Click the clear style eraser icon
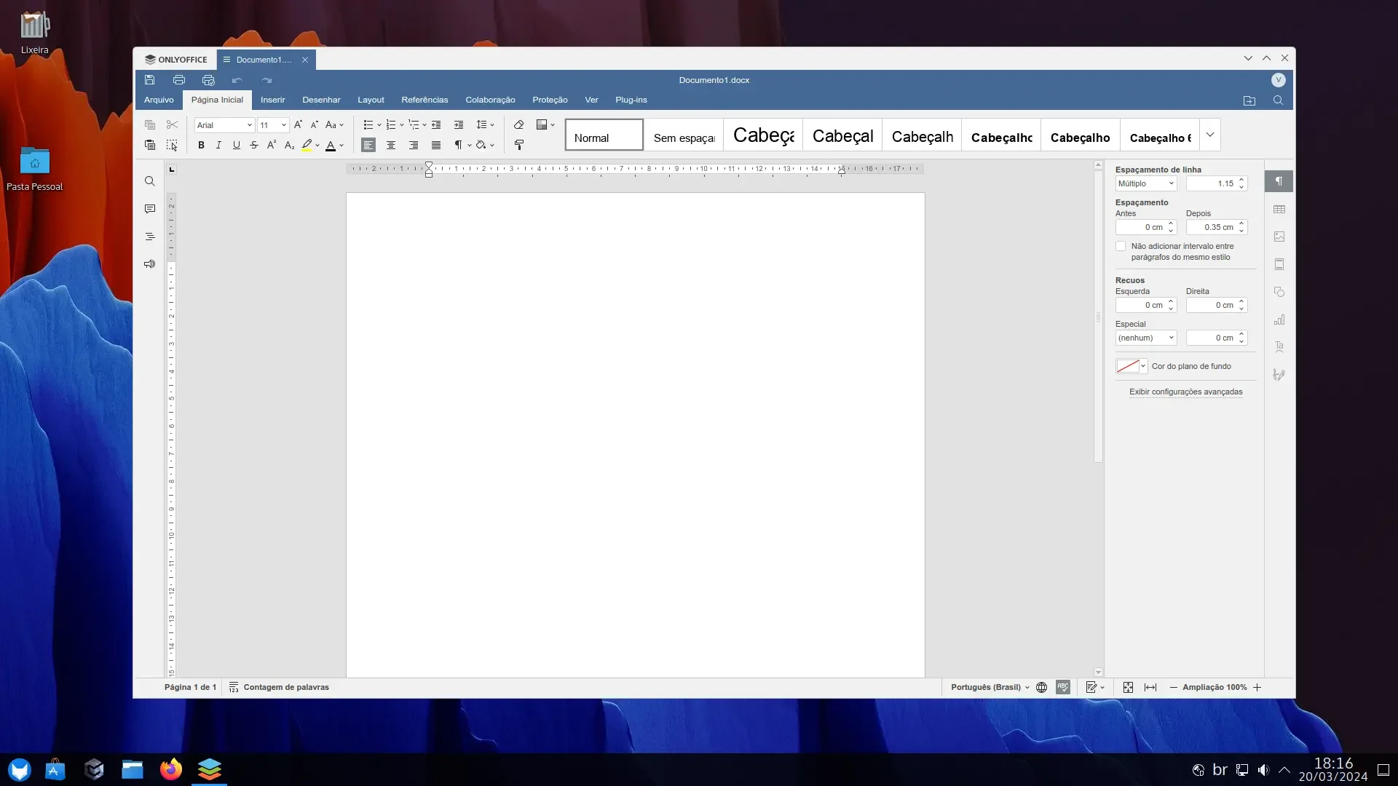The height and width of the screenshot is (786, 1398). pyautogui.click(x=519, y=125)
